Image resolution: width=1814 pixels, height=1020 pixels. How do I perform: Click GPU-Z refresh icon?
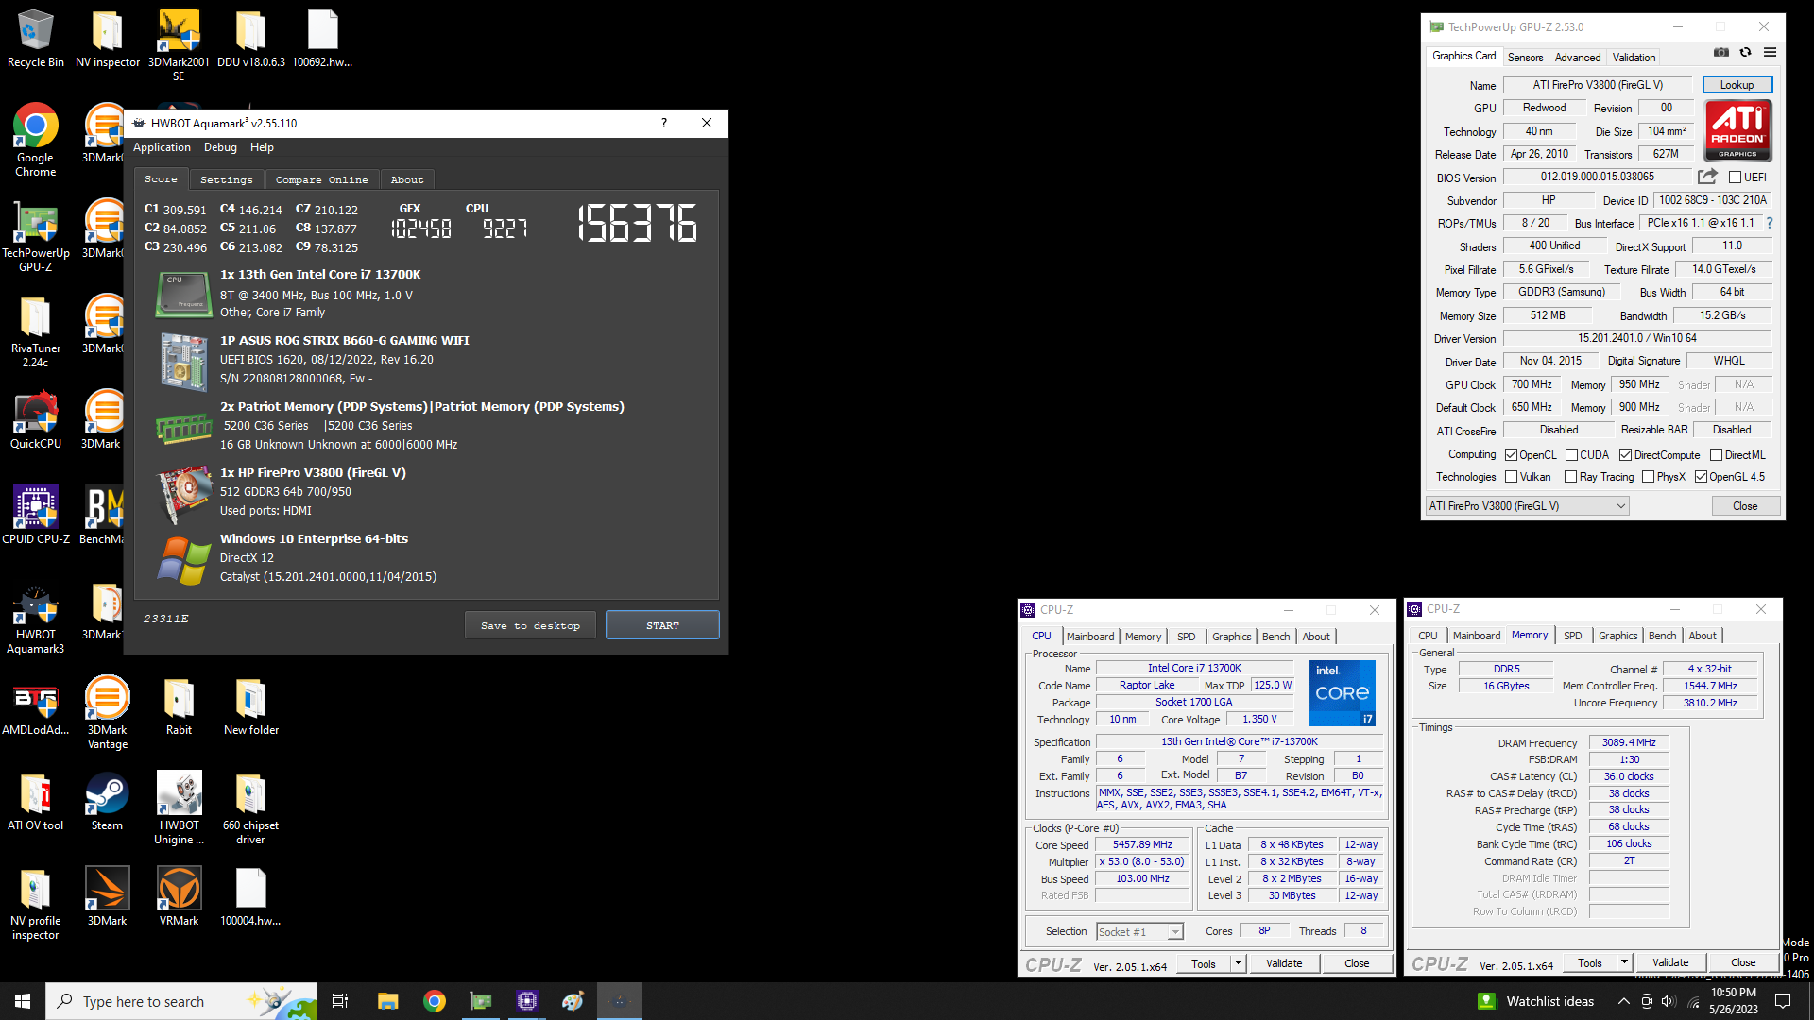coord(1746,53)
